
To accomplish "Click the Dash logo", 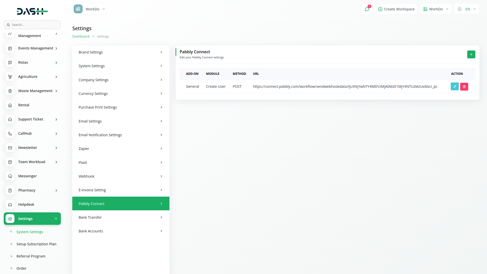I will (32, 11).
